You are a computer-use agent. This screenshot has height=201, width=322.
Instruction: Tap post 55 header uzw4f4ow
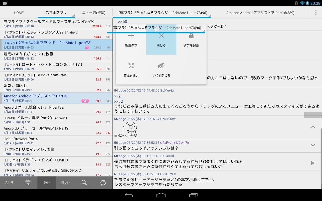click(x=145, y=119)
